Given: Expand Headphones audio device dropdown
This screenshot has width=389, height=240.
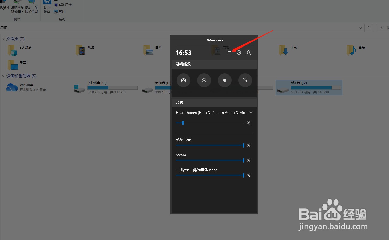Looking at the screenshot, I should point(251,113).
